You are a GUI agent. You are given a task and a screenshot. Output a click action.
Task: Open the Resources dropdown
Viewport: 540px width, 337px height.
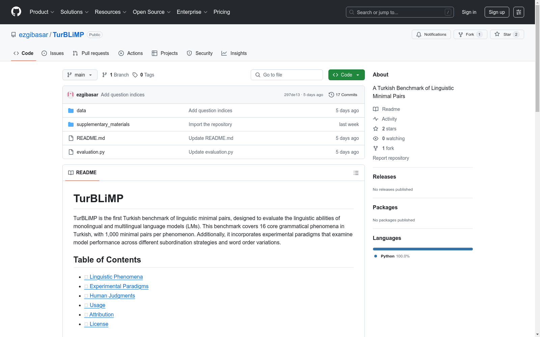pos(111,12)
